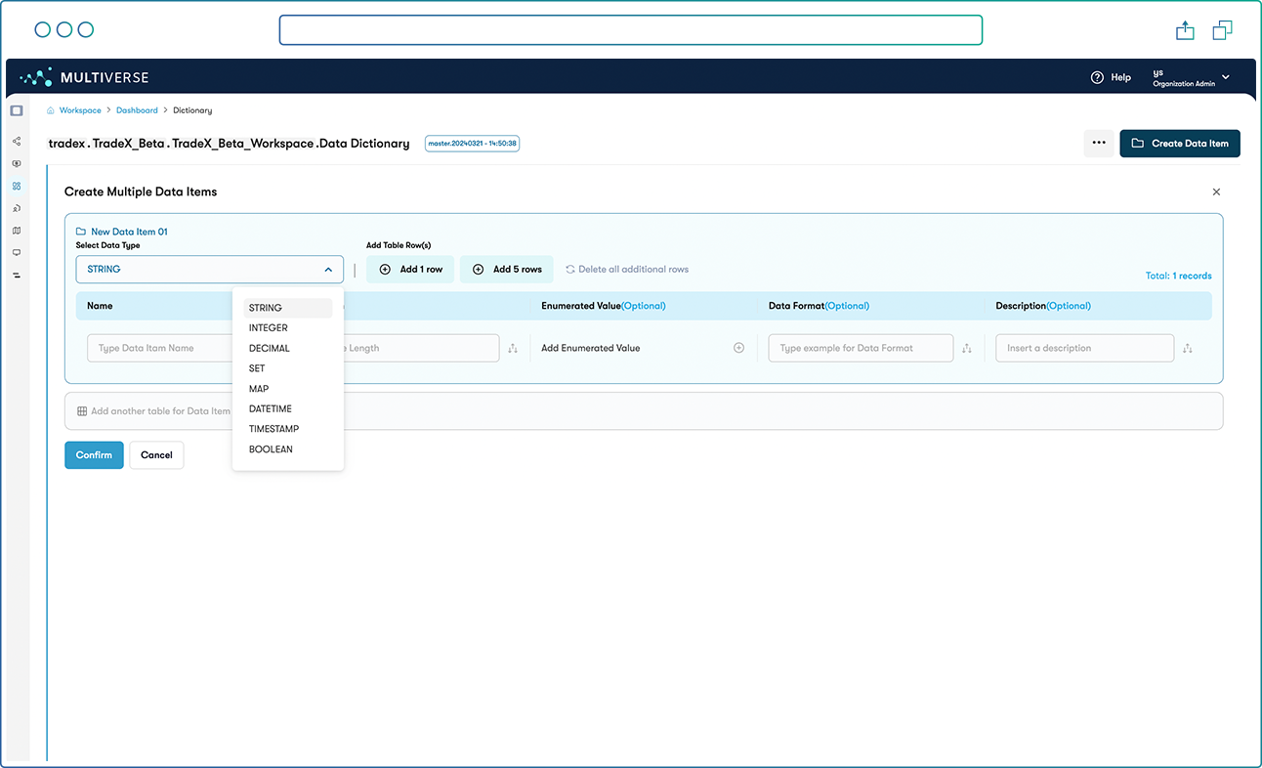Image resolution: width=1262 pixels, height=768 pixels.
Task: Cancel creating data items
Action: pyautogui.click(x=156, y=454)
